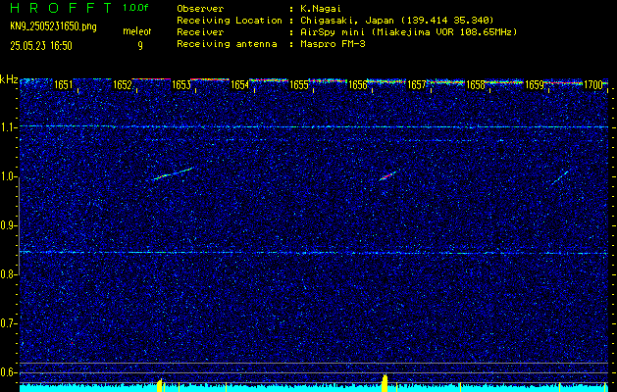The height and width of the screenshot is (392, 617).
Task: Click Receiving Location Chigasaki, Japan text
Action: click(x=397, y=20)
